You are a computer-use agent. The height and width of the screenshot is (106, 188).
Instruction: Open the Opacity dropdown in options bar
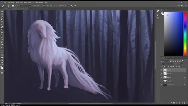[41, 6]
